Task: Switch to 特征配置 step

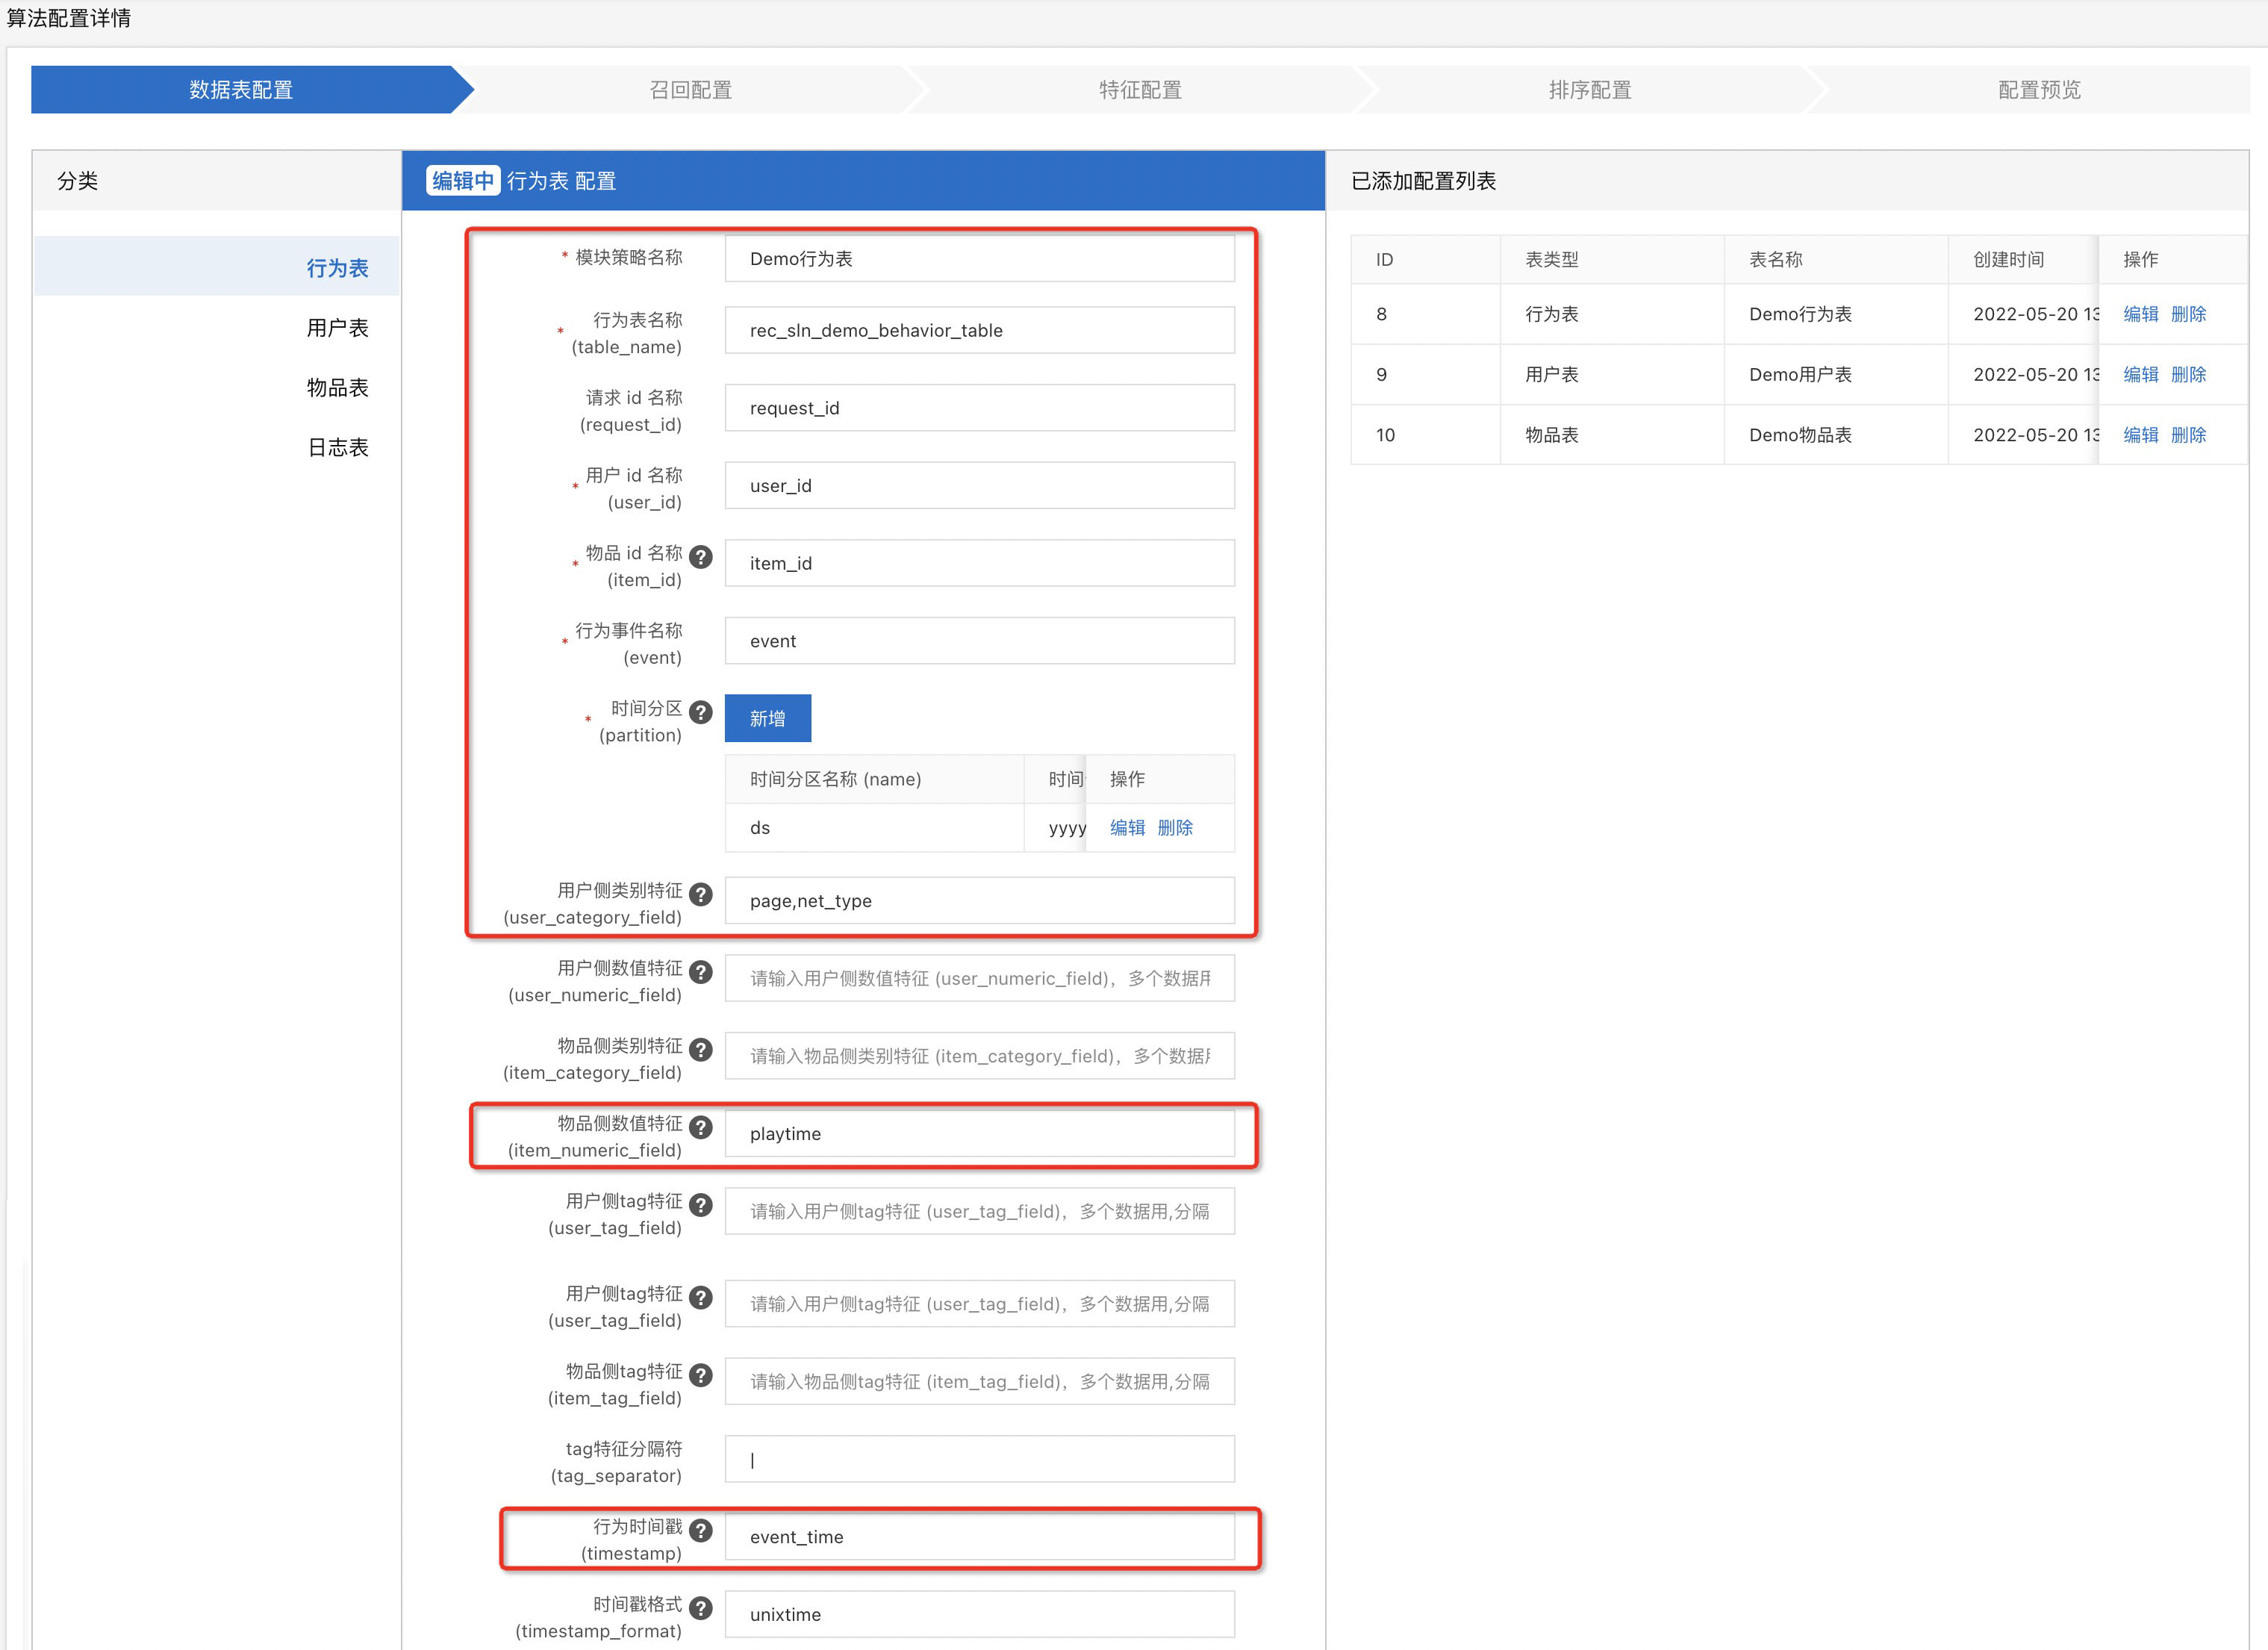Action: pos(1140,90)
